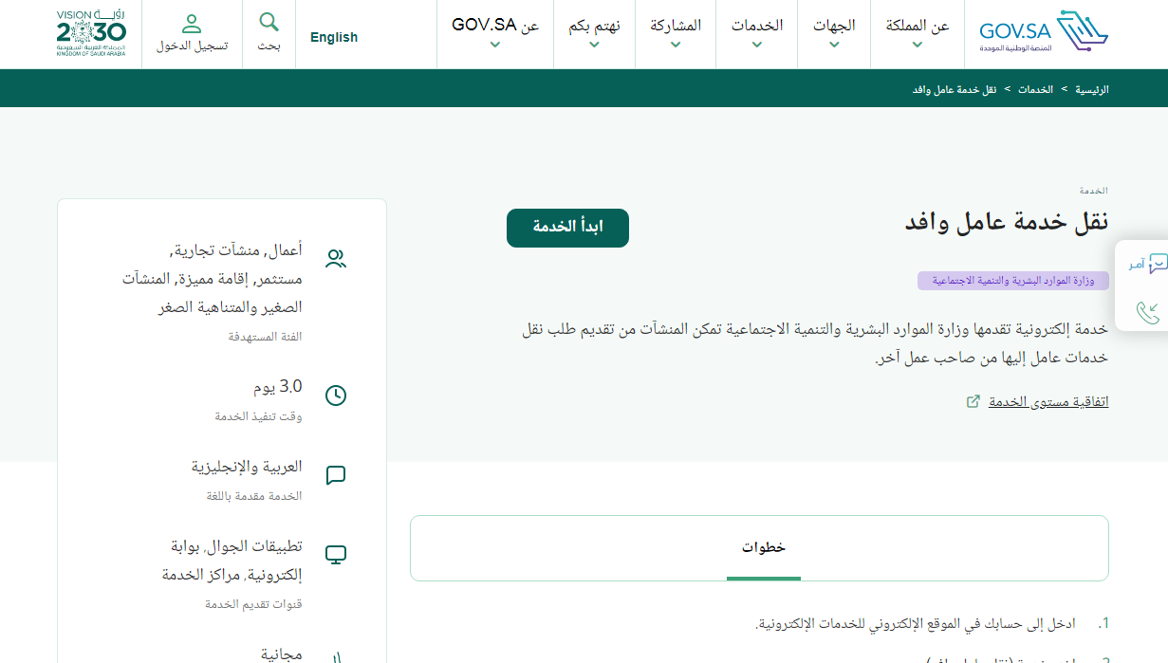Select the خطوات tab
Image resolution: width=1168 pixels, height=663 pixels.
(x=764, y=547)
